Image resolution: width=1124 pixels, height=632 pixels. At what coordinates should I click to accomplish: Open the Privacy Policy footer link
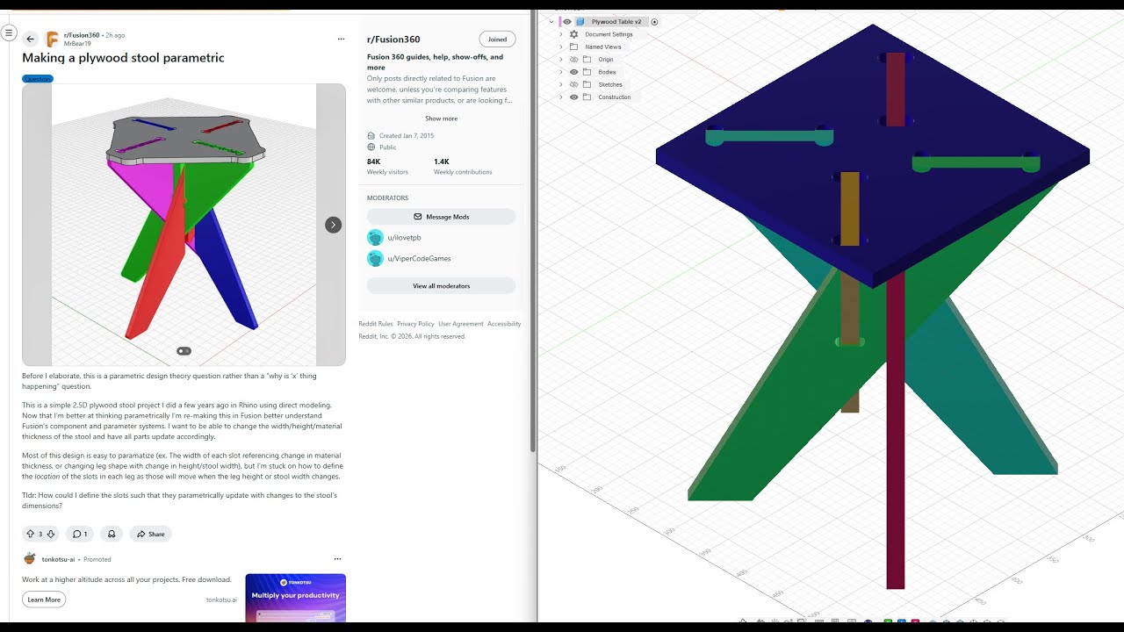415,324
